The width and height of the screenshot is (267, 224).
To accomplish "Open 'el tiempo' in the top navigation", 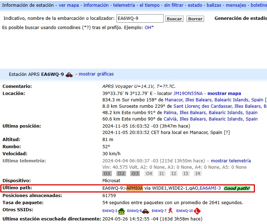I will [x=149, y=5].
